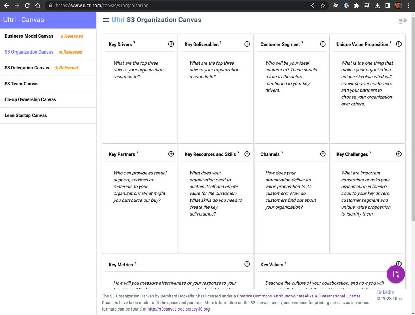The height and width of the screenshot is (315, 415).
Task: Toggle browser side panel
Action: tap(388, 6)
